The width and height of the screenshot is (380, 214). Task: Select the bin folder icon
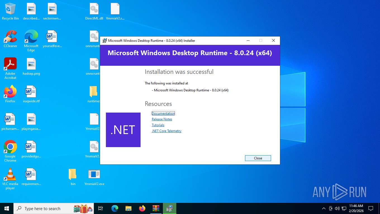(73, 177)
